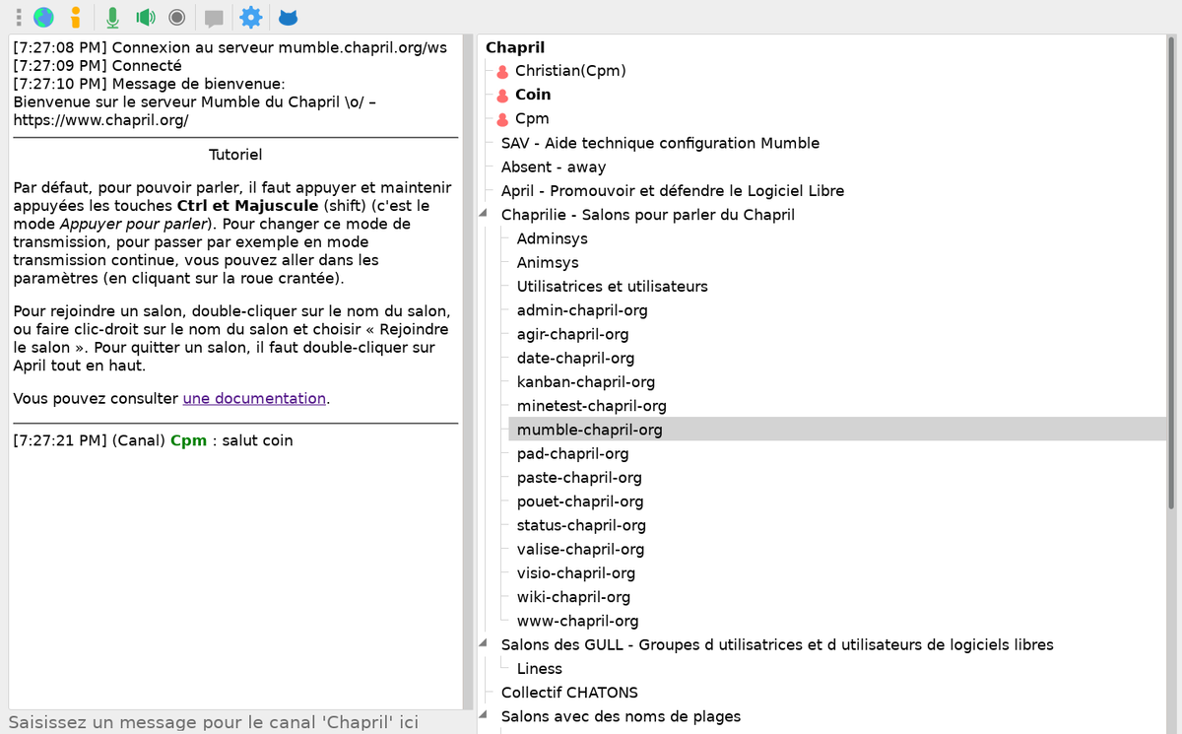Collapse the Chaprilie channel group
Image resolution: width=1182 pixels, height=734 pixels.
tap(484, 214)
